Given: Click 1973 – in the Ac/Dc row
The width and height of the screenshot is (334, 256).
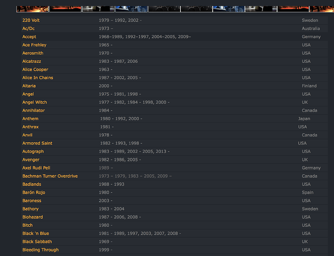Looking at the screenshot, I should click(106, 29).
